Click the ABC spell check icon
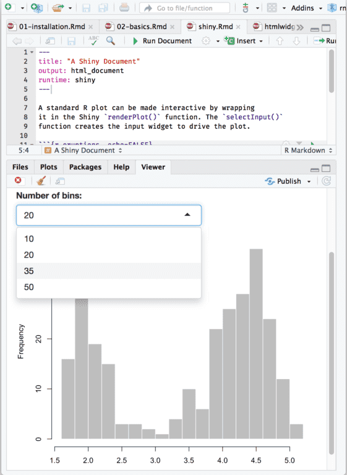 [x=93, y=41]
